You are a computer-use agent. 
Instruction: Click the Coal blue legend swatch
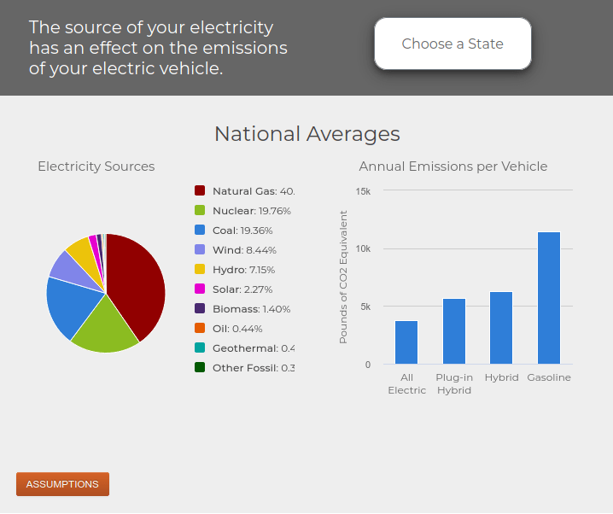click(x=200, y=231)
